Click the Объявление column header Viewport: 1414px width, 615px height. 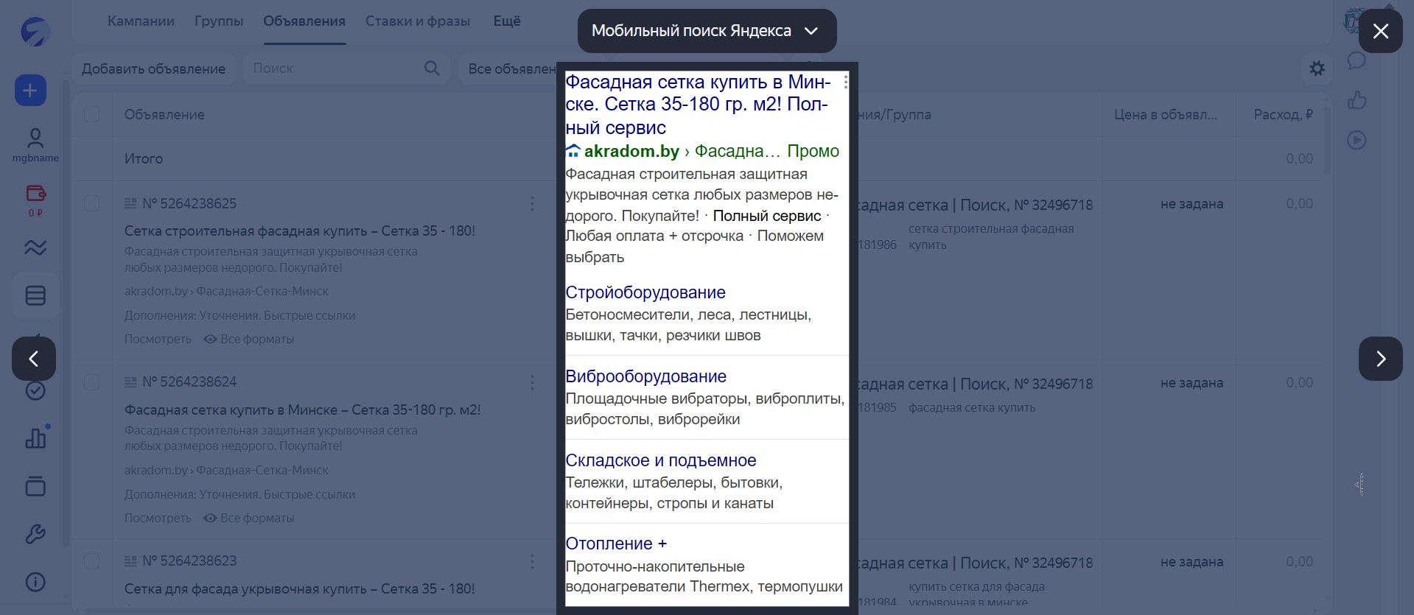[164, 114]
